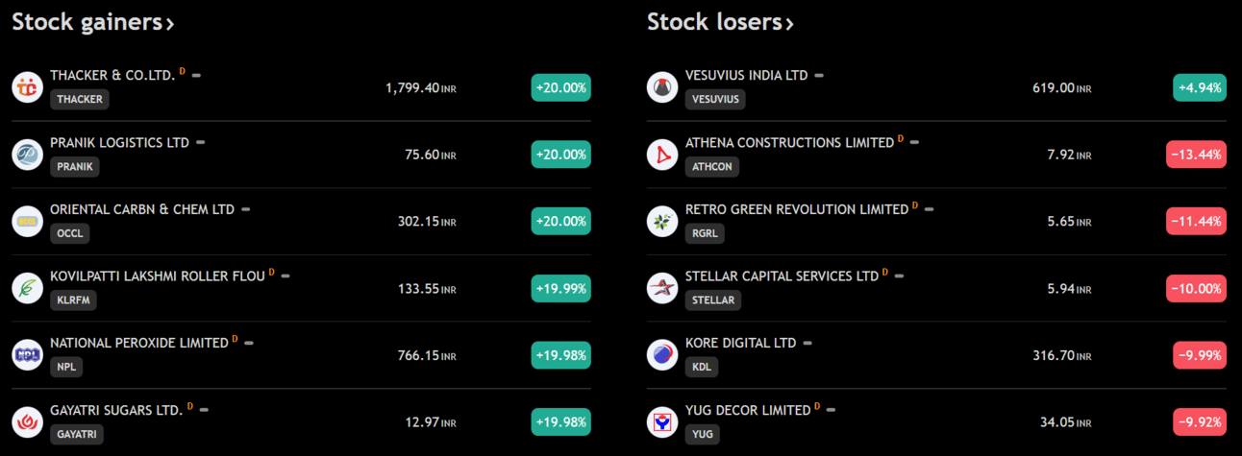This screenshot has width=1242, height=456.
Task: Expand the Stock losers section chevron
Action: pyautogui.click(x=789, y=24)
